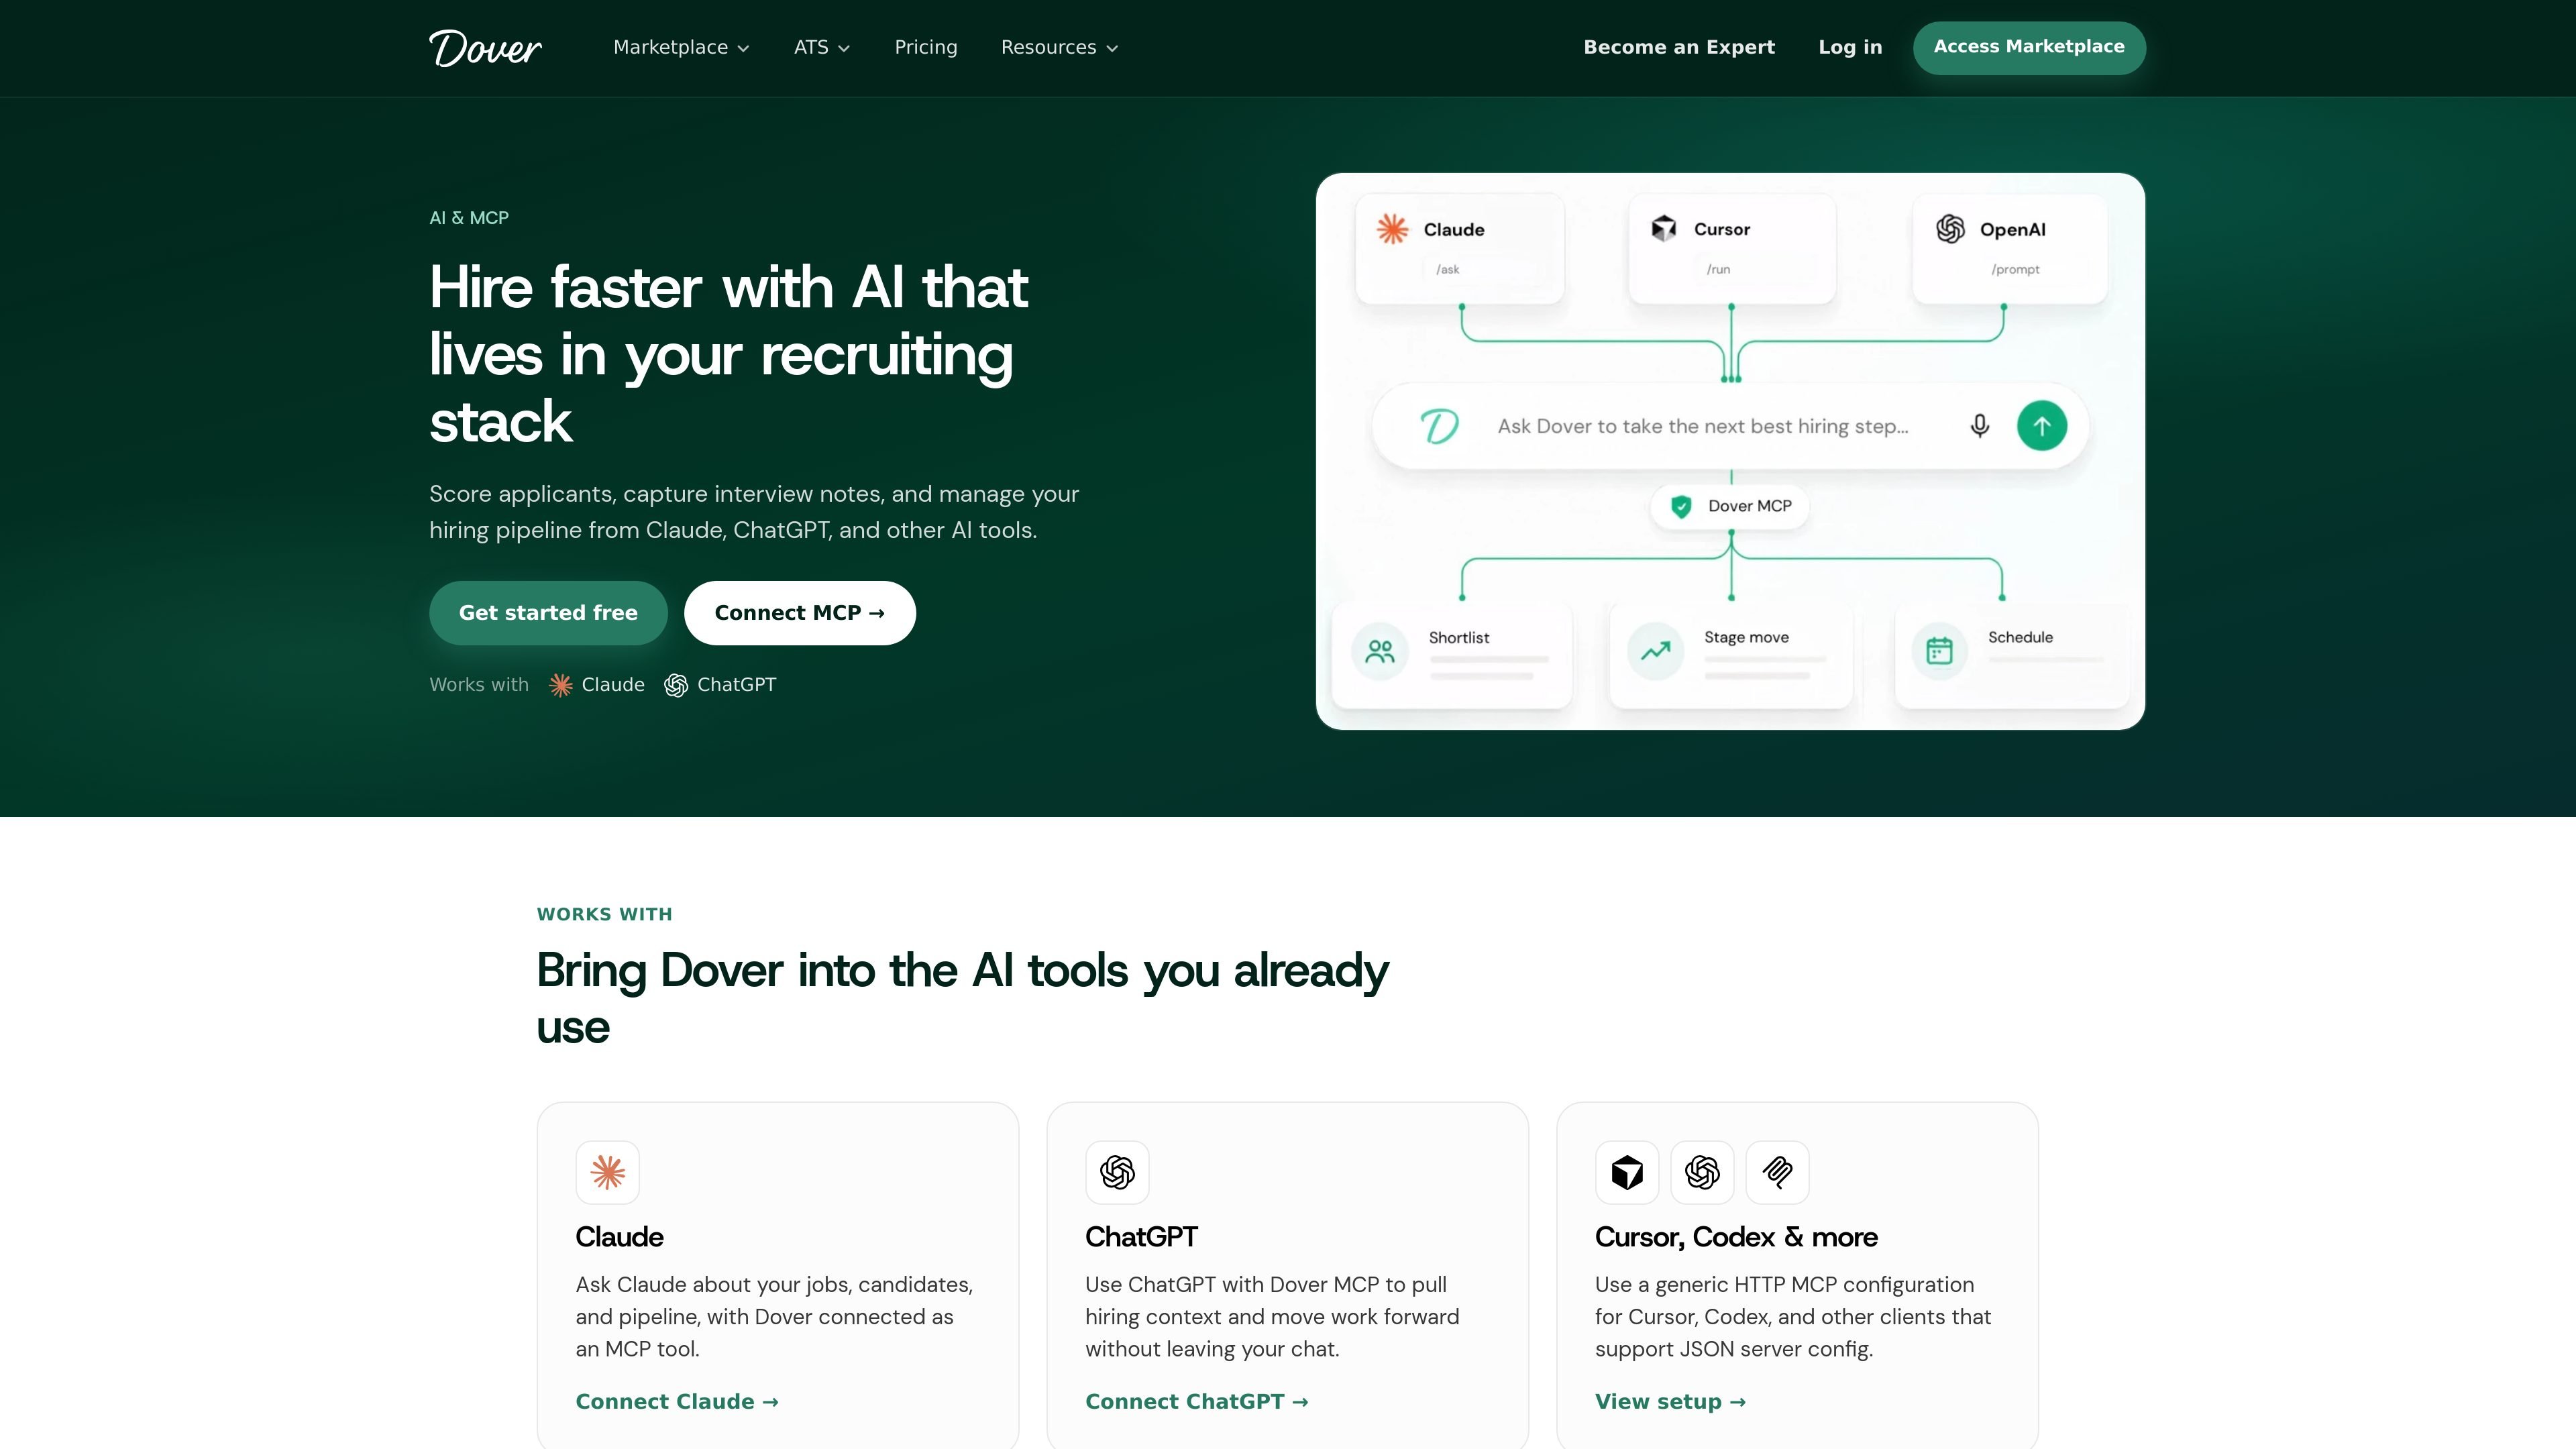Click the AI & MCP eyebrow text
Screen dimensions: 2576x1449
tap(469, 218)
